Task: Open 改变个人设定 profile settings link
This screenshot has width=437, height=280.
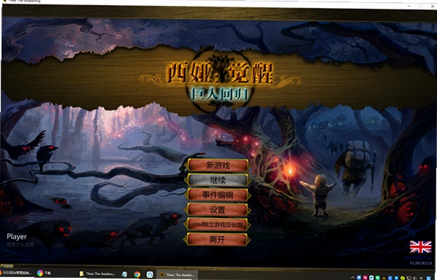Action: click(20, 244)
